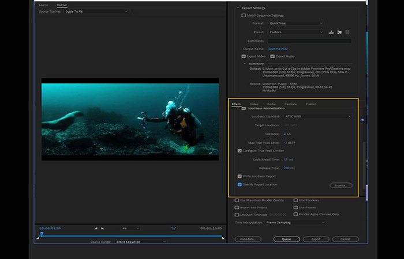Open the Captions tab
Viewport: 404px width, 259px height.
tap(291, 104)
